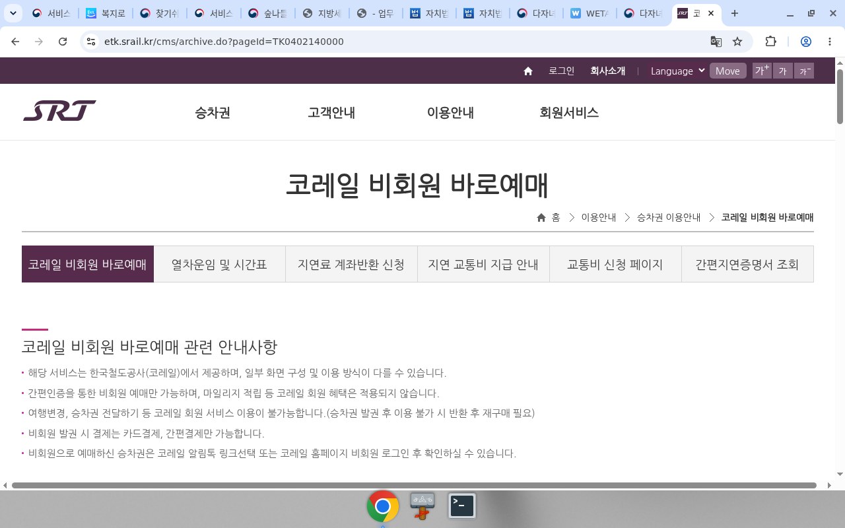This screenshot has width=845, height=528.
Task: Select 지연 교통비 지급 안내 tab
Action: (x=483, y=264)
